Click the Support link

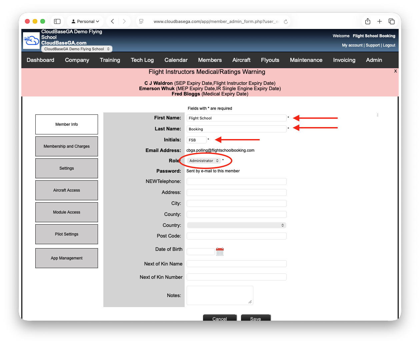[x=373, y=45]
